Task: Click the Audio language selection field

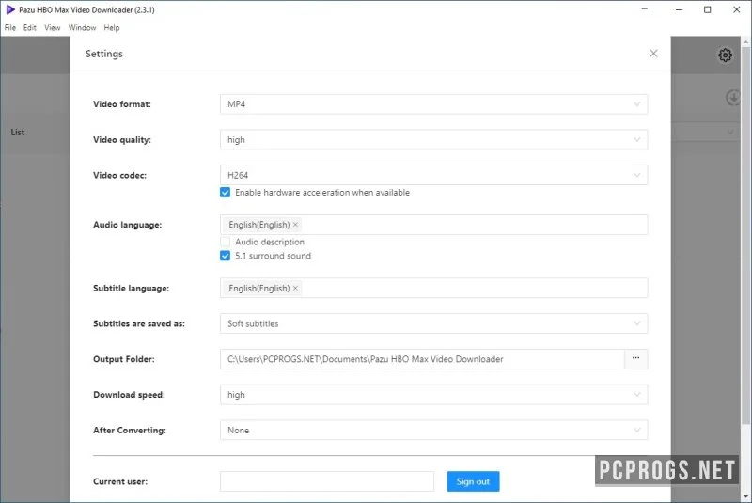Action: click(x=433, y=225)
